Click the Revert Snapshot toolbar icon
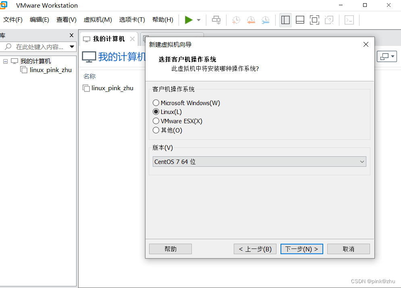The width and height of the screenshot is (401, 288). [x=251, y=20]
